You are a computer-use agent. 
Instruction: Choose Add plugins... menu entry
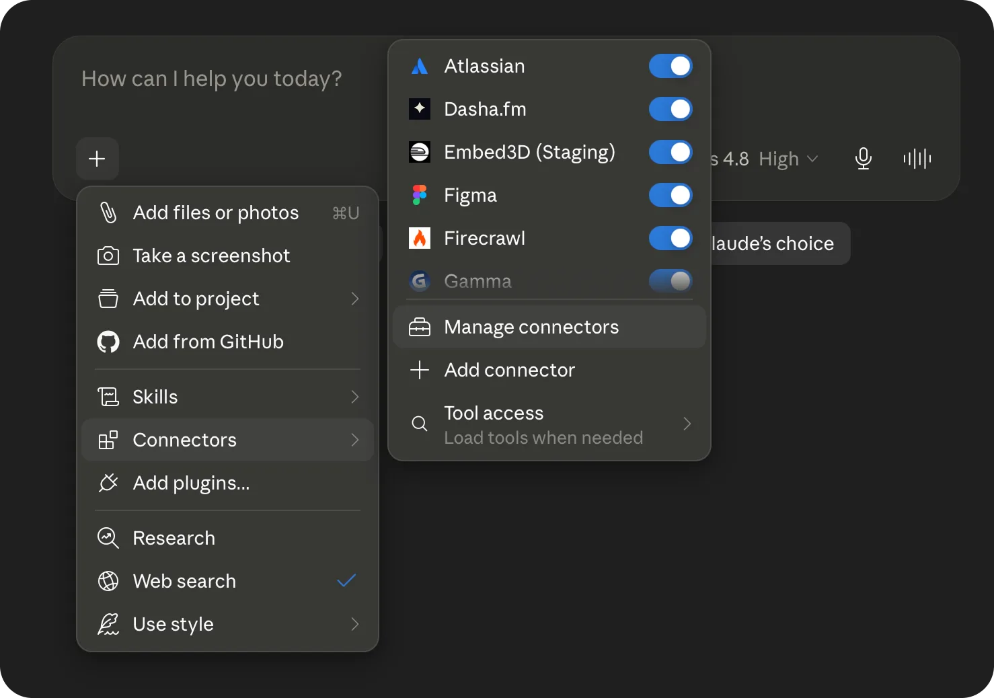[x=228, y=483]
